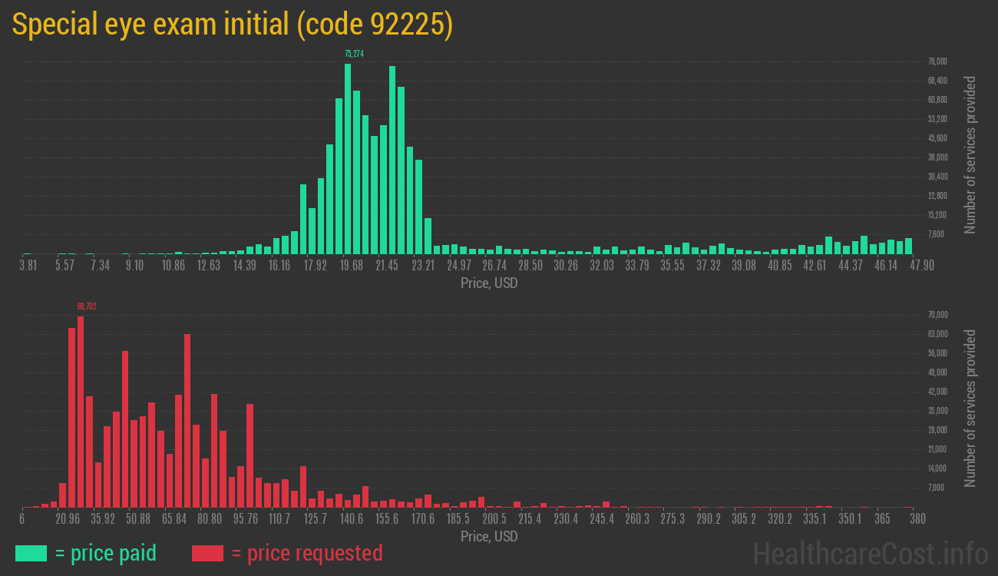Viewport: 998px width, 576px height.
Task: Click the 245.4 price tick label
Action: tap(602, 519)
